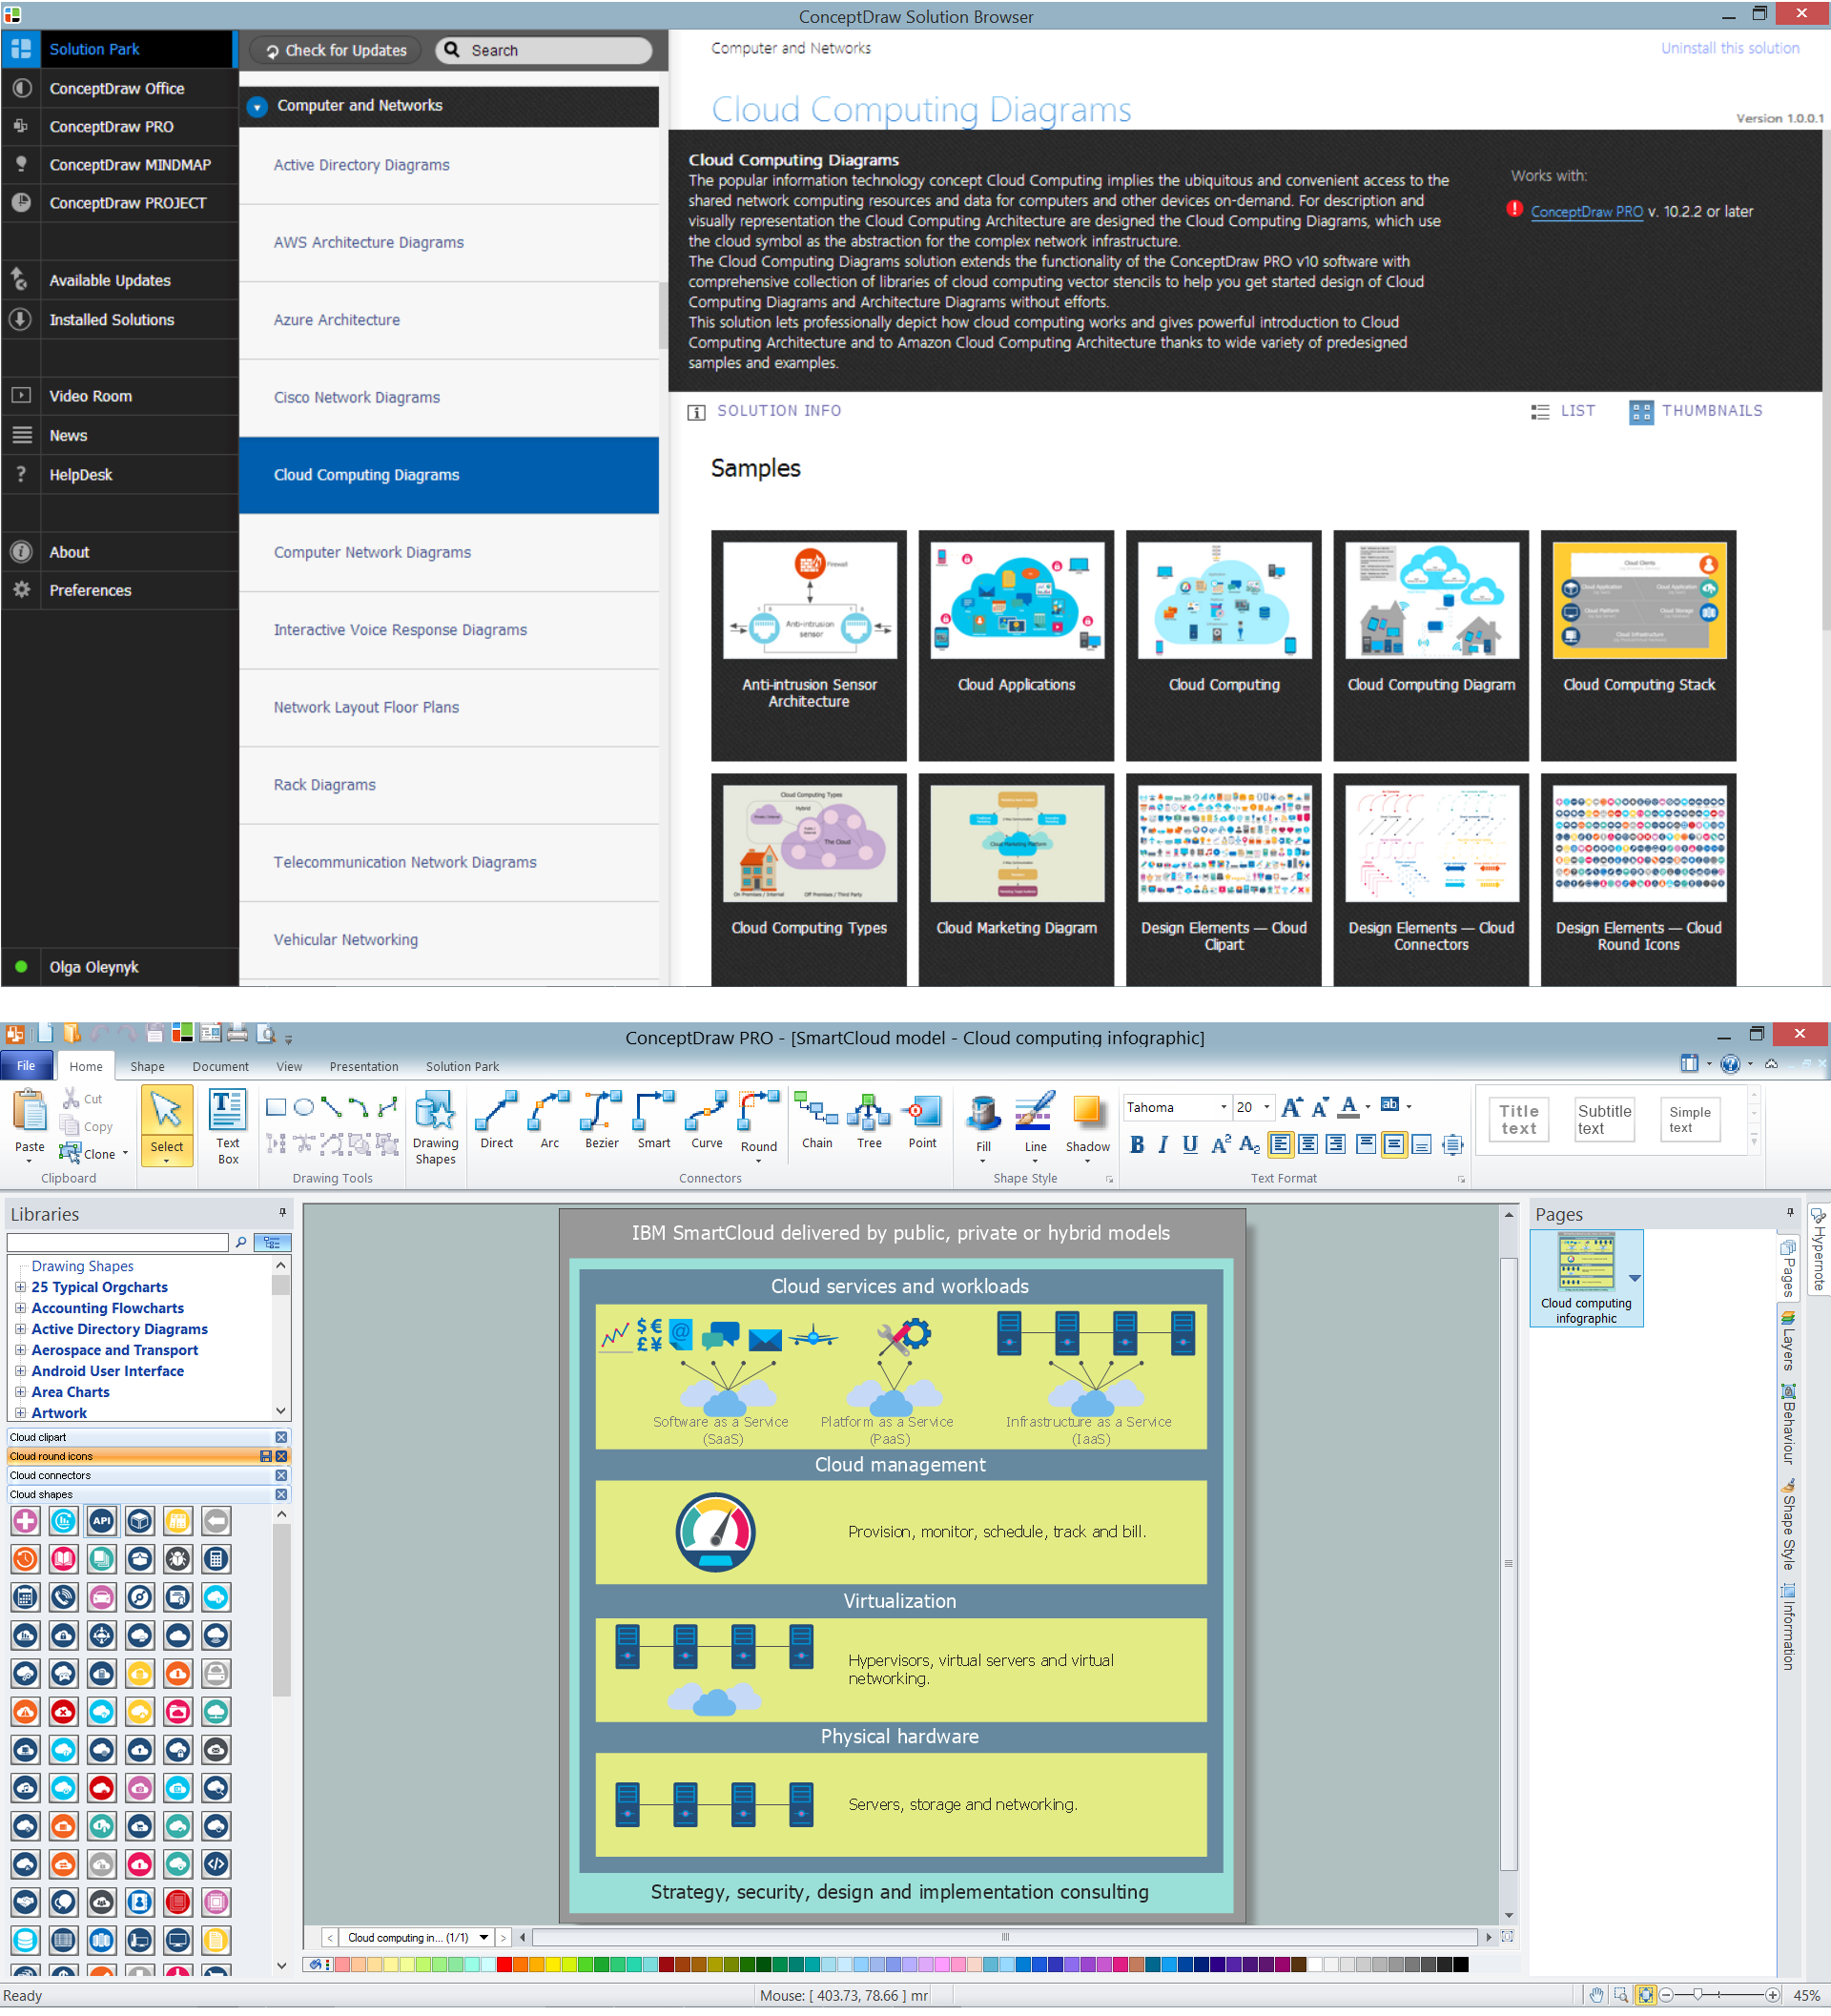The width and height of the screenshot is (1831, 2016).
Task: Pick the black swatch in color palette
Action: point(1460,1965)
